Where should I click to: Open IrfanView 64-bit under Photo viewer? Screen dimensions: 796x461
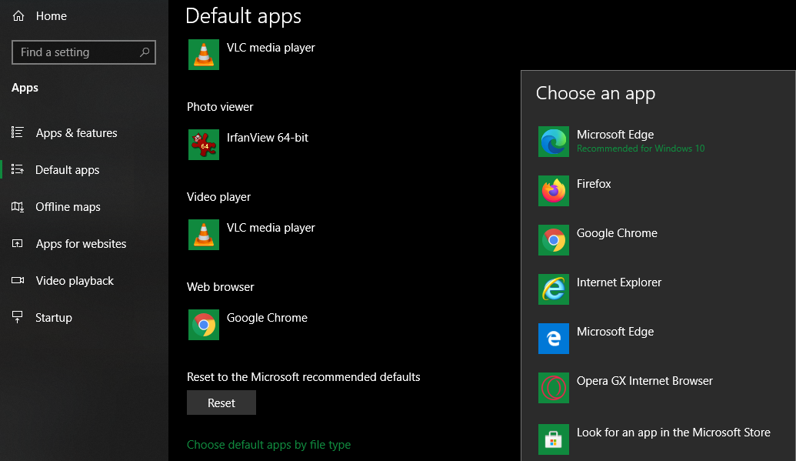pos(203,145)
